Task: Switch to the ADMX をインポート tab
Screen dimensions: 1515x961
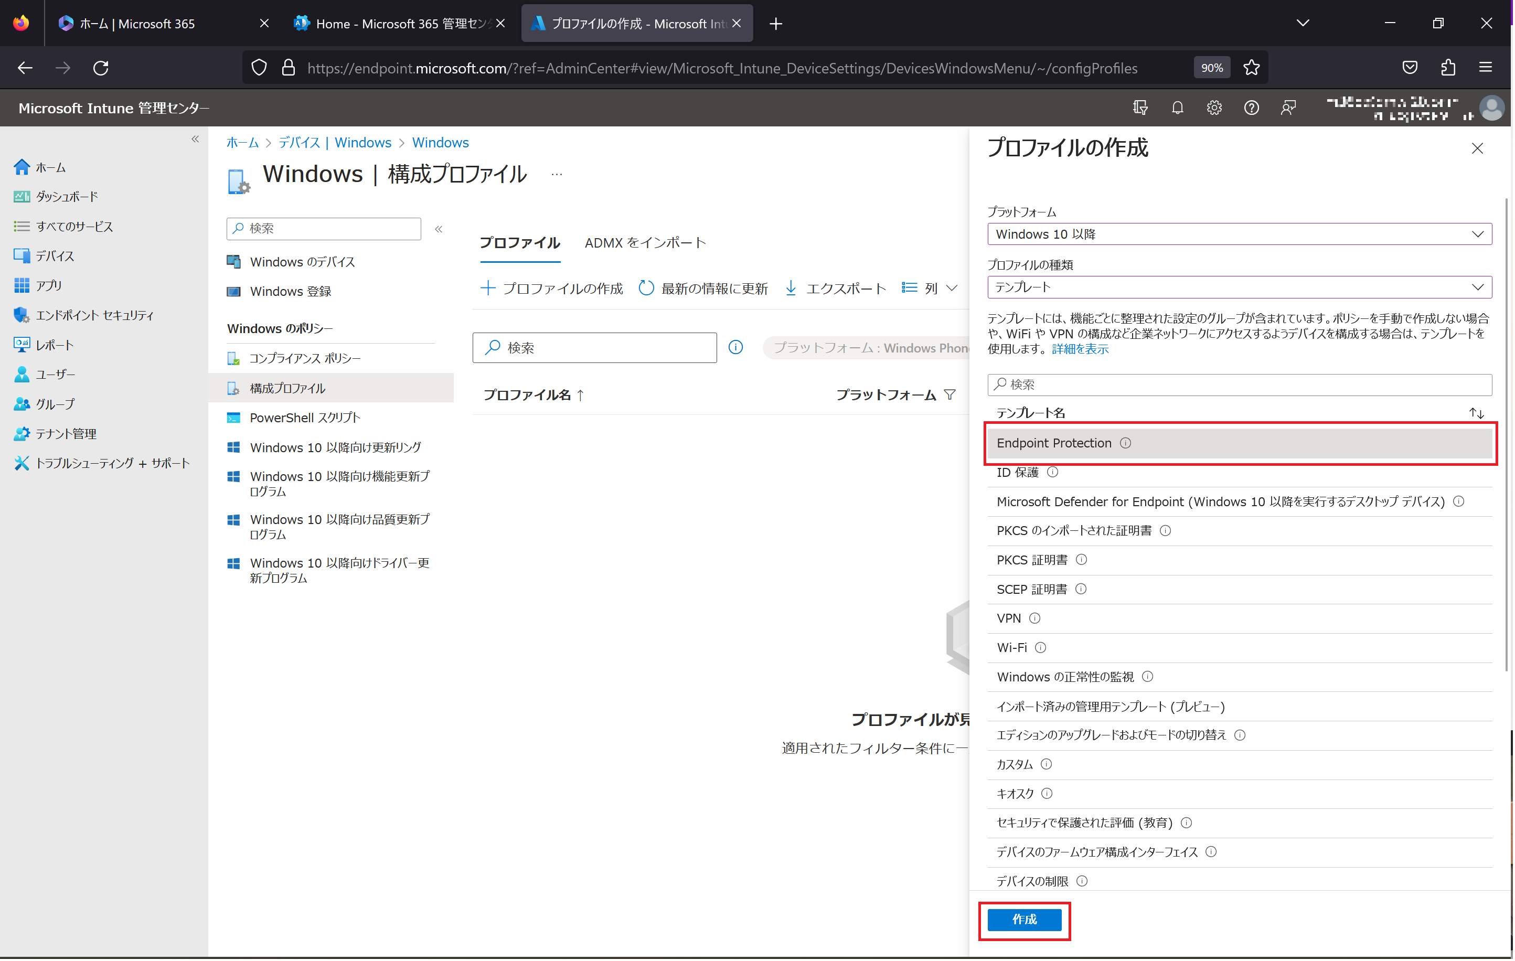Action: tap(645, 243)
